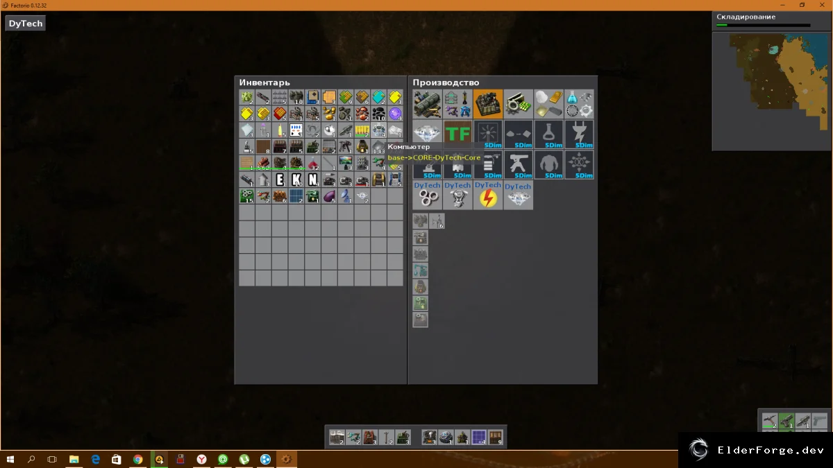The image size is (833, 468).
Task: Pick up the red science flask stack of 32
Action: click(x=313, y=163)
